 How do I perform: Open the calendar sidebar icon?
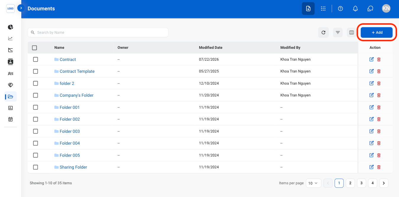coord(10,119)
